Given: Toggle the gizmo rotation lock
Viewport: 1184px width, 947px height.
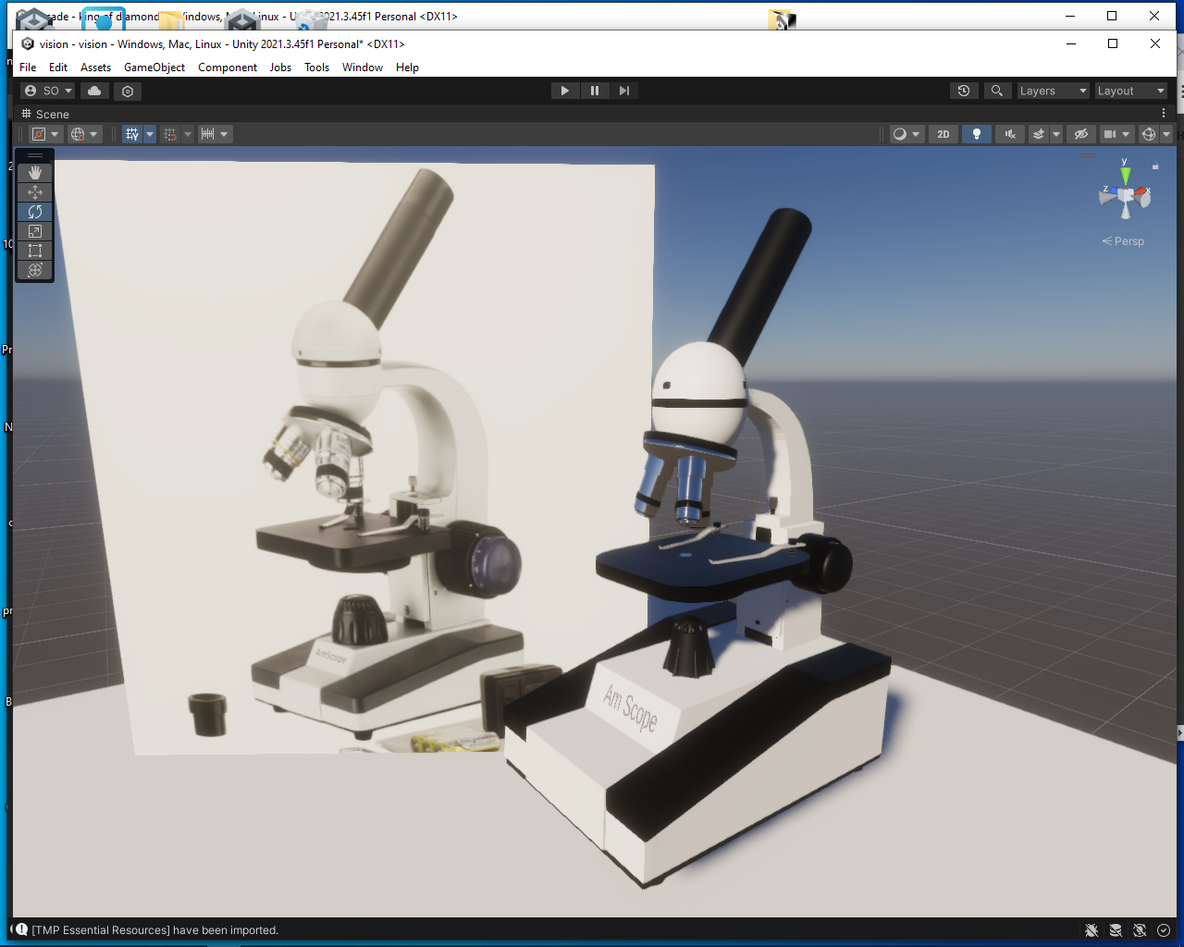Looking at the screenshot, I should click(1155, 166).
